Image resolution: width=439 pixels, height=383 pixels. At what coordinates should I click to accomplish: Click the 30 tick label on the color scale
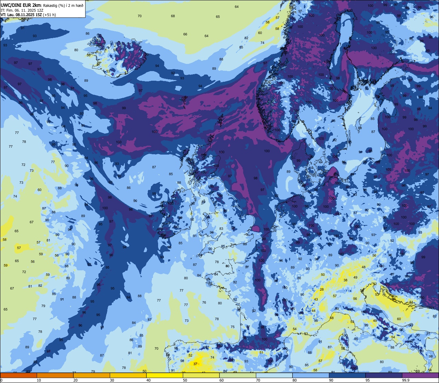coord(112,380)
